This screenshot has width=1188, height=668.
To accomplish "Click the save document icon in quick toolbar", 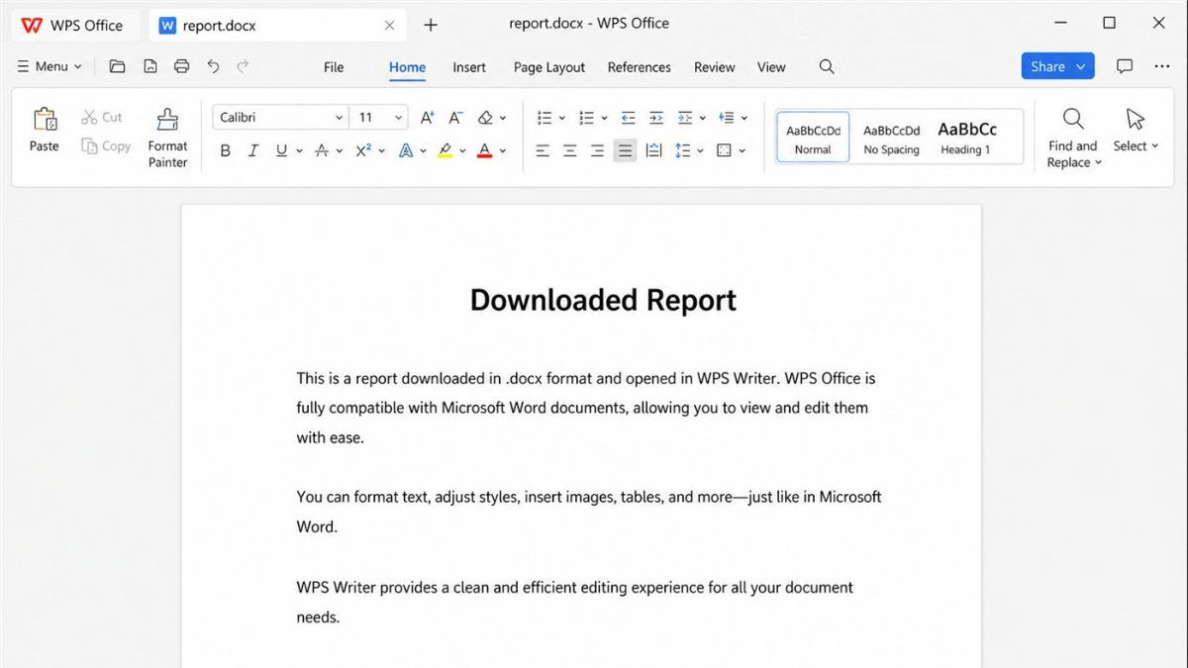I will (149, 66).
